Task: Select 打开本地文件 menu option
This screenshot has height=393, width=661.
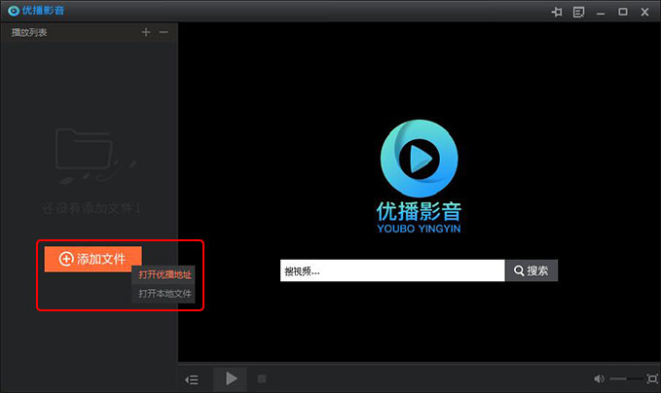Action: coord(165,293)
